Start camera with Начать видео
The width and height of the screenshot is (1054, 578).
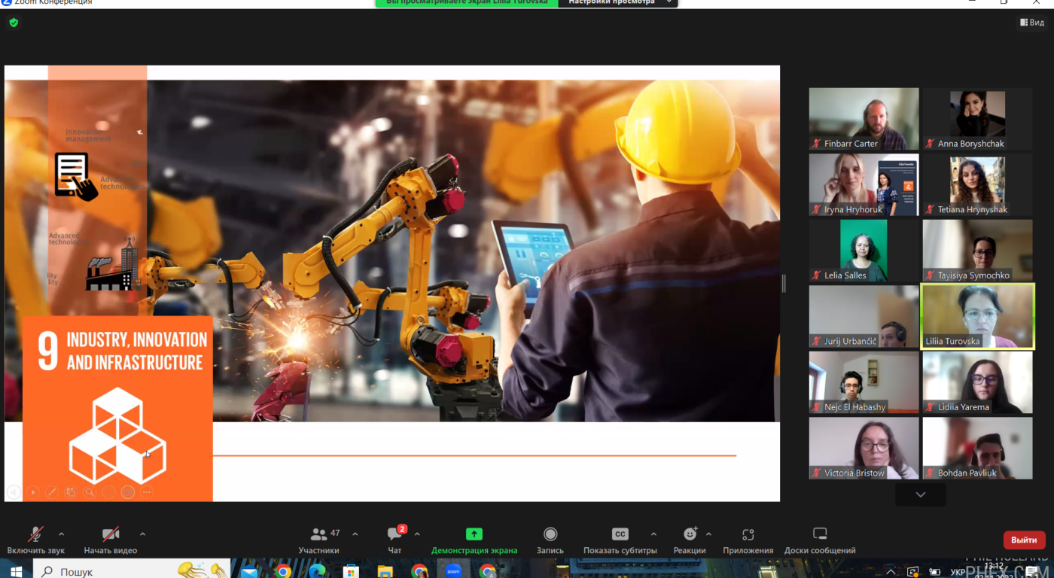(111, 535)
